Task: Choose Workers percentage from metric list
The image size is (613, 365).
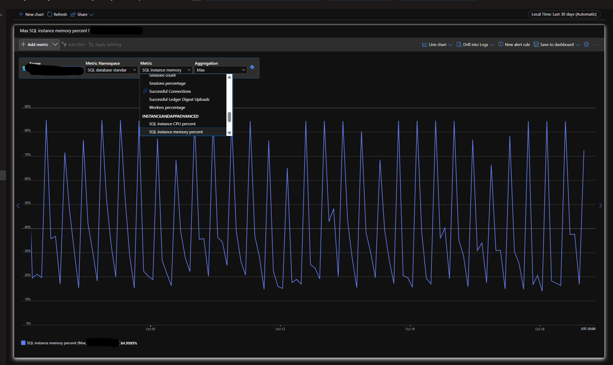Action: 167,108
